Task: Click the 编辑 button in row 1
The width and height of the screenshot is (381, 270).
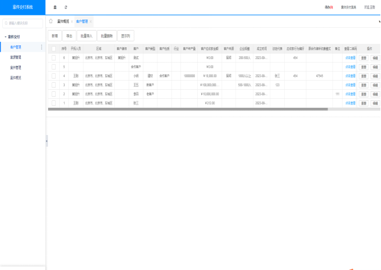Action: [375, 103]
